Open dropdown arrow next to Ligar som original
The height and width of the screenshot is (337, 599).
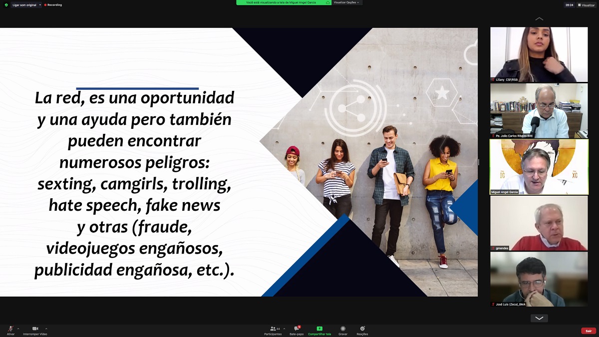[40, 4]
